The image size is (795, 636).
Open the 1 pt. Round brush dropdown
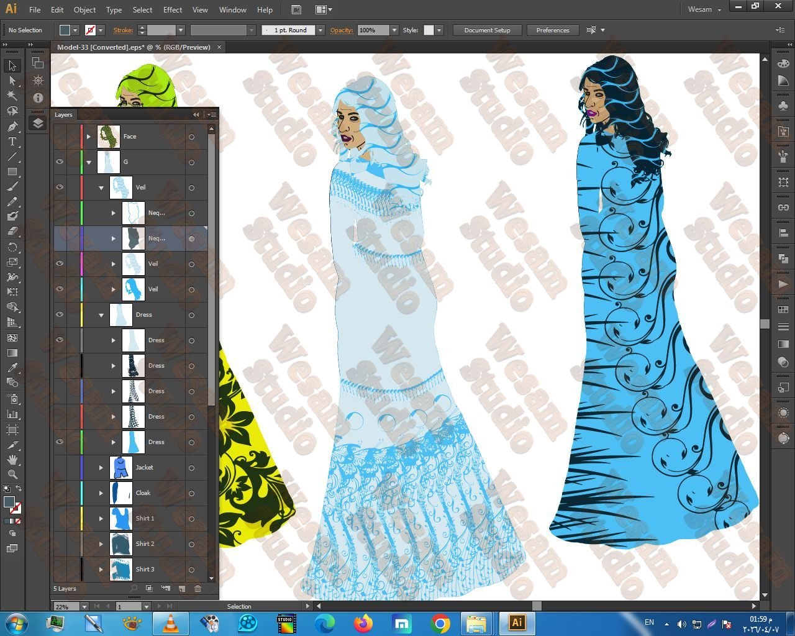[320, 30]
